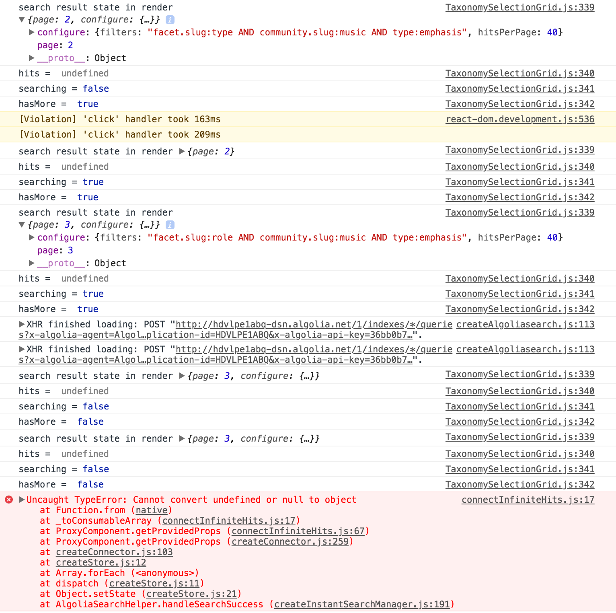Expand the first XHR finished loading entry
The image size is (616, 613).
point(22,324)
